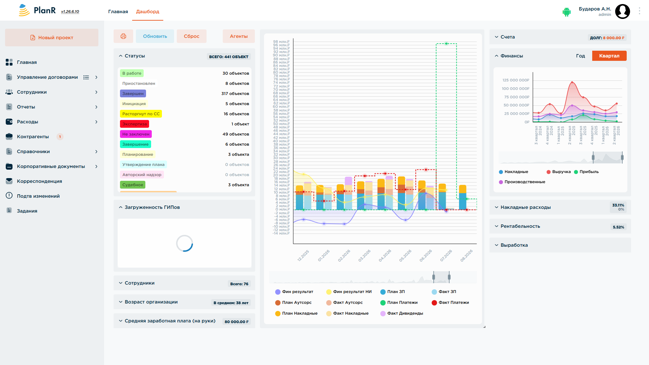
Task: Click right handle of finance chart range slider
Action: coord(622,157)
